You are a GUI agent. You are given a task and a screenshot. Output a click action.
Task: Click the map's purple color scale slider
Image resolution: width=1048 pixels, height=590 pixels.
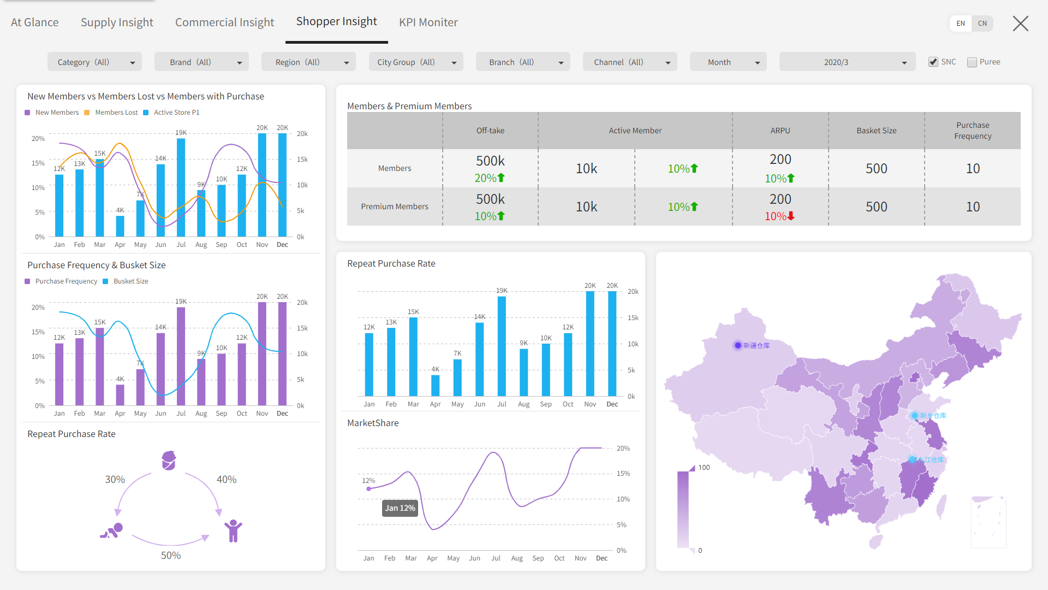pyautogui.click(x=683, y=508)
